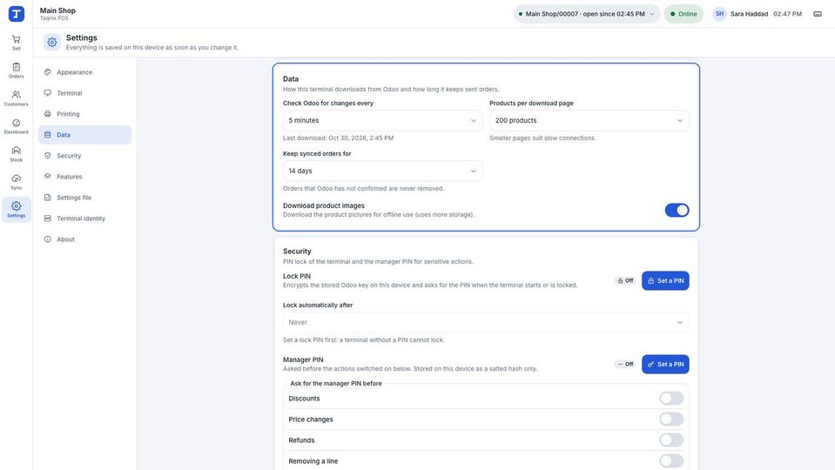835x470 pixels.
Task: Click the Taqnix logo icon
Action: coord(16,14)
